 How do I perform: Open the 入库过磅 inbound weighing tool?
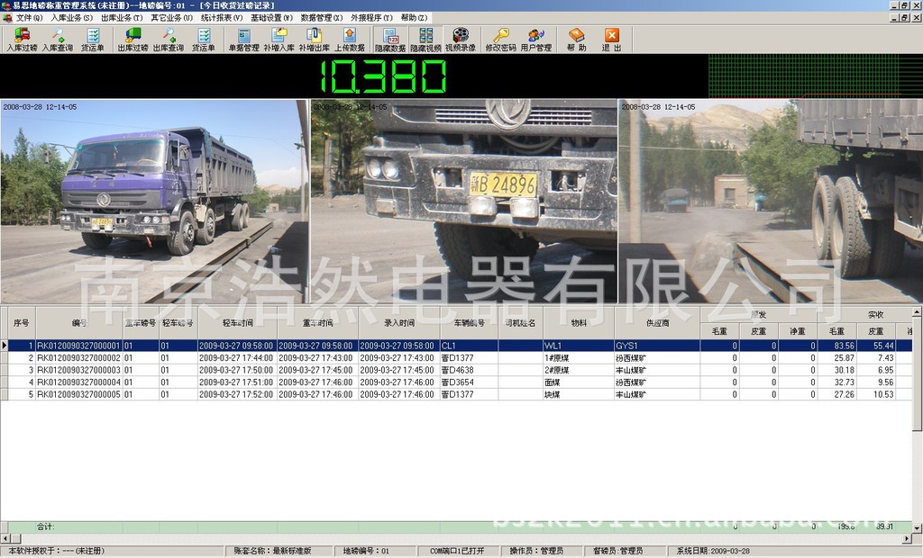[22, 40]
